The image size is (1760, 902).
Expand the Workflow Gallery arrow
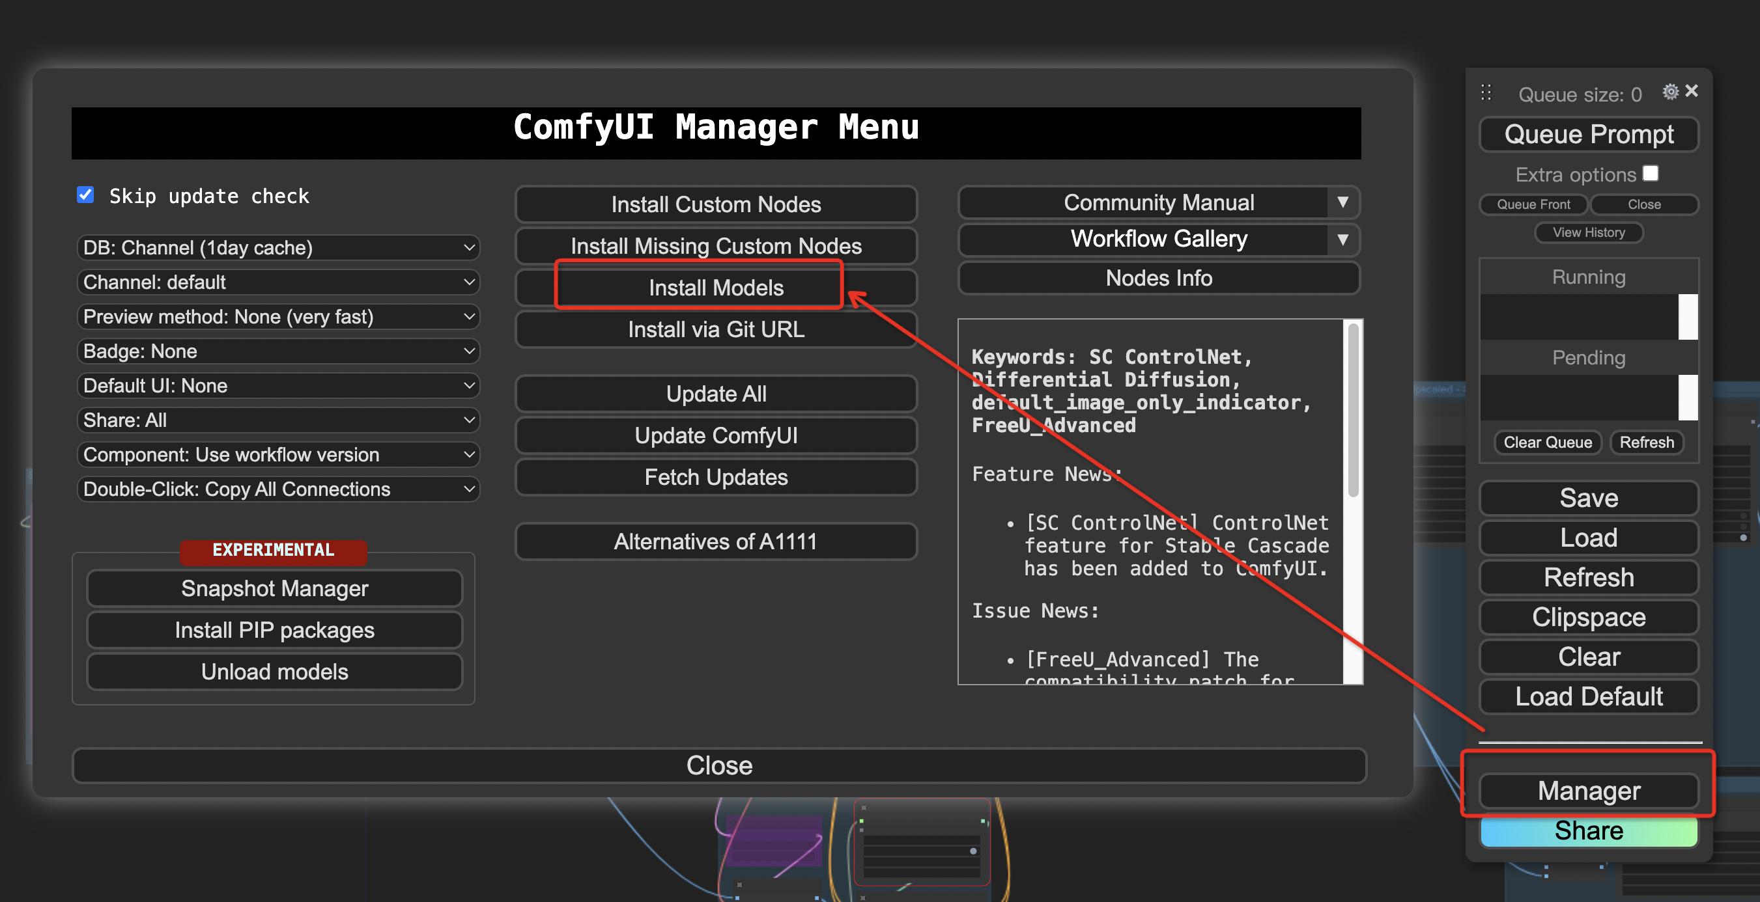[x=1342, y=239]
